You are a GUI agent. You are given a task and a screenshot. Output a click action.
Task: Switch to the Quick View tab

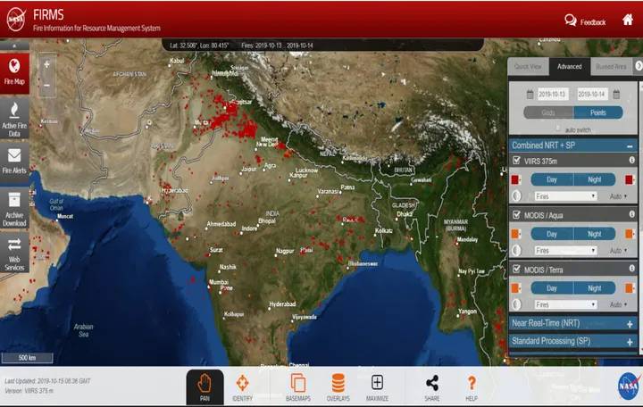click(x=528, y=66)
